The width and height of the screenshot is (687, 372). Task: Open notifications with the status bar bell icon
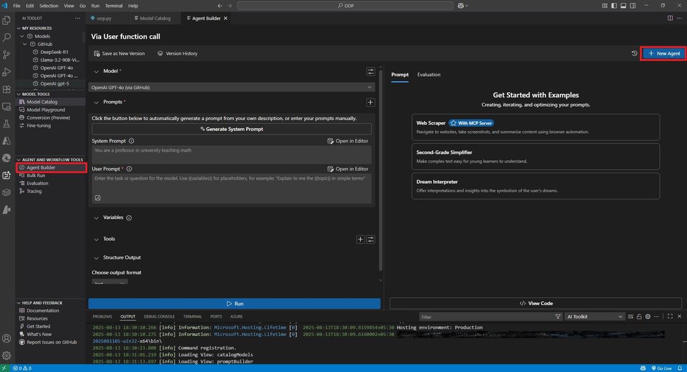click(x=679, y=368)
